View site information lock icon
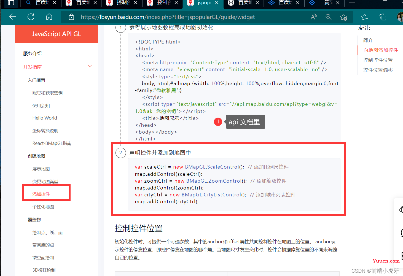 71,17
